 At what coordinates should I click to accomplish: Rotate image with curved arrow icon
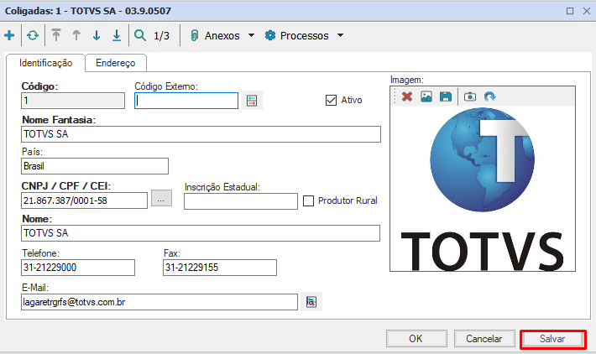coord(489,96)
